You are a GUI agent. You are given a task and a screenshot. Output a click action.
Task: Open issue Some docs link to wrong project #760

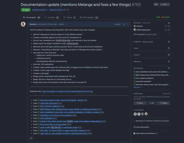pyautogui.click(x=56, y=124)
